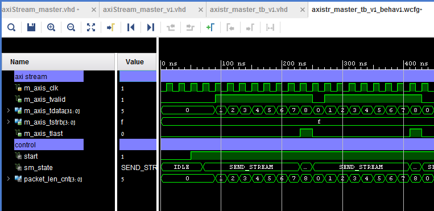Select the sm_state signal
434x211 pixels.
pyautogui.click(x=38, y=168)
